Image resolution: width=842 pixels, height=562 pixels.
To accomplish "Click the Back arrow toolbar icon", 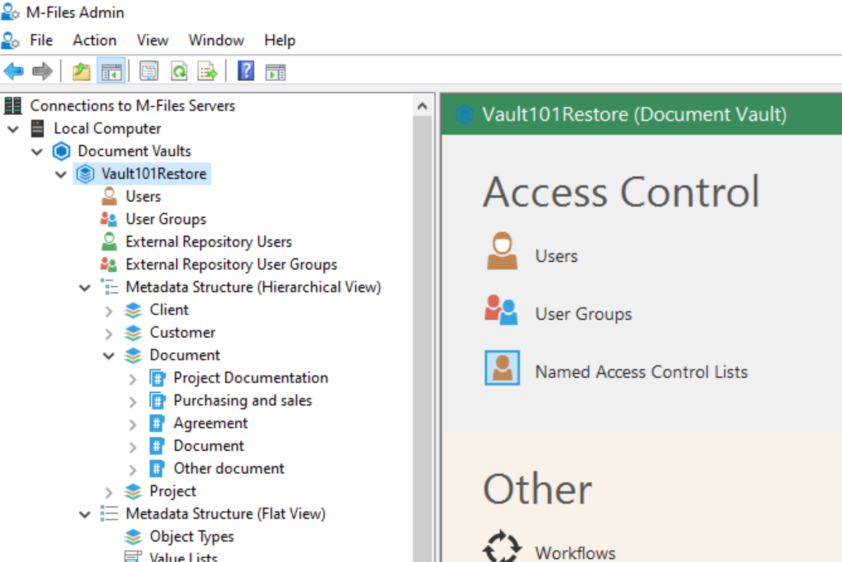I will coord(14,71).
